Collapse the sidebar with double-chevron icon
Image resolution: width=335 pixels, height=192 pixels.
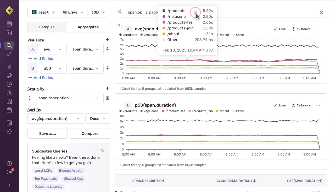point(119,25)
